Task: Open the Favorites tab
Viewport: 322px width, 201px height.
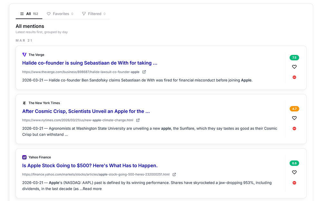Action: point(60,14)
